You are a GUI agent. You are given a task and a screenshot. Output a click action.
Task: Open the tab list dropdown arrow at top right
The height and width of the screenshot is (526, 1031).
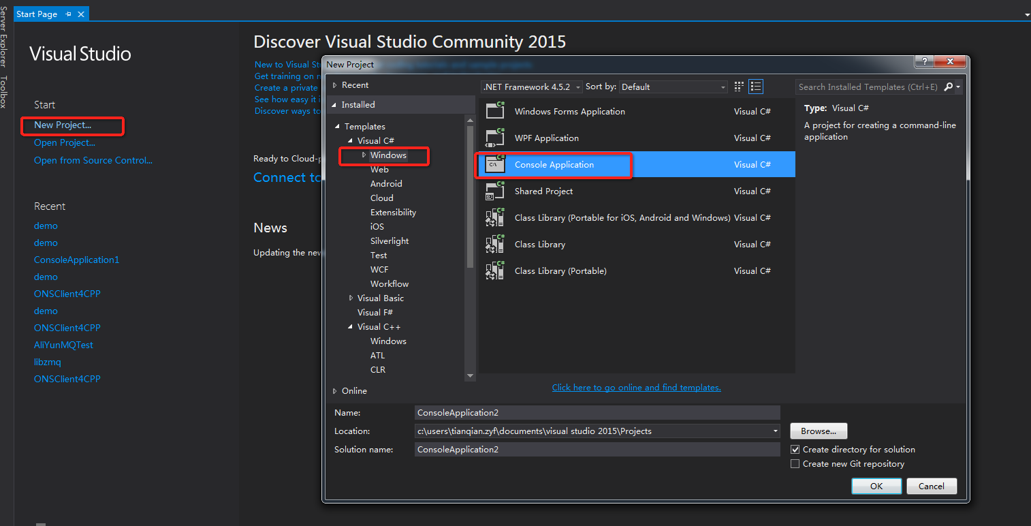(1027, 14)
